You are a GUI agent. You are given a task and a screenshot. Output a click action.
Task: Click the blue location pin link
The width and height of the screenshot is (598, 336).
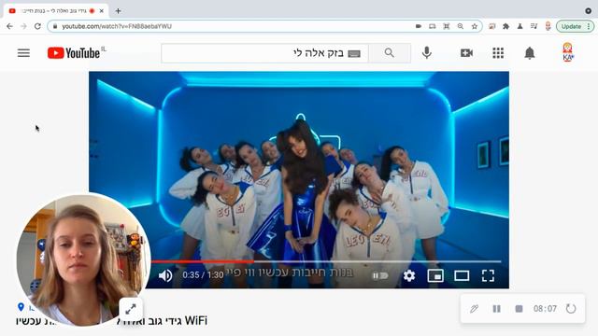point(21,307)
